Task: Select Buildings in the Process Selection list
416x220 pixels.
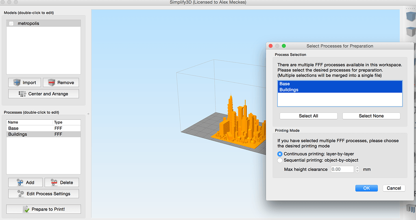Action: [340, 90]
